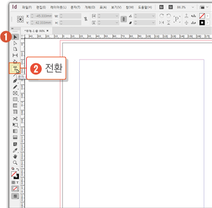Select the Vertical Grid tool

coord(15,112)
